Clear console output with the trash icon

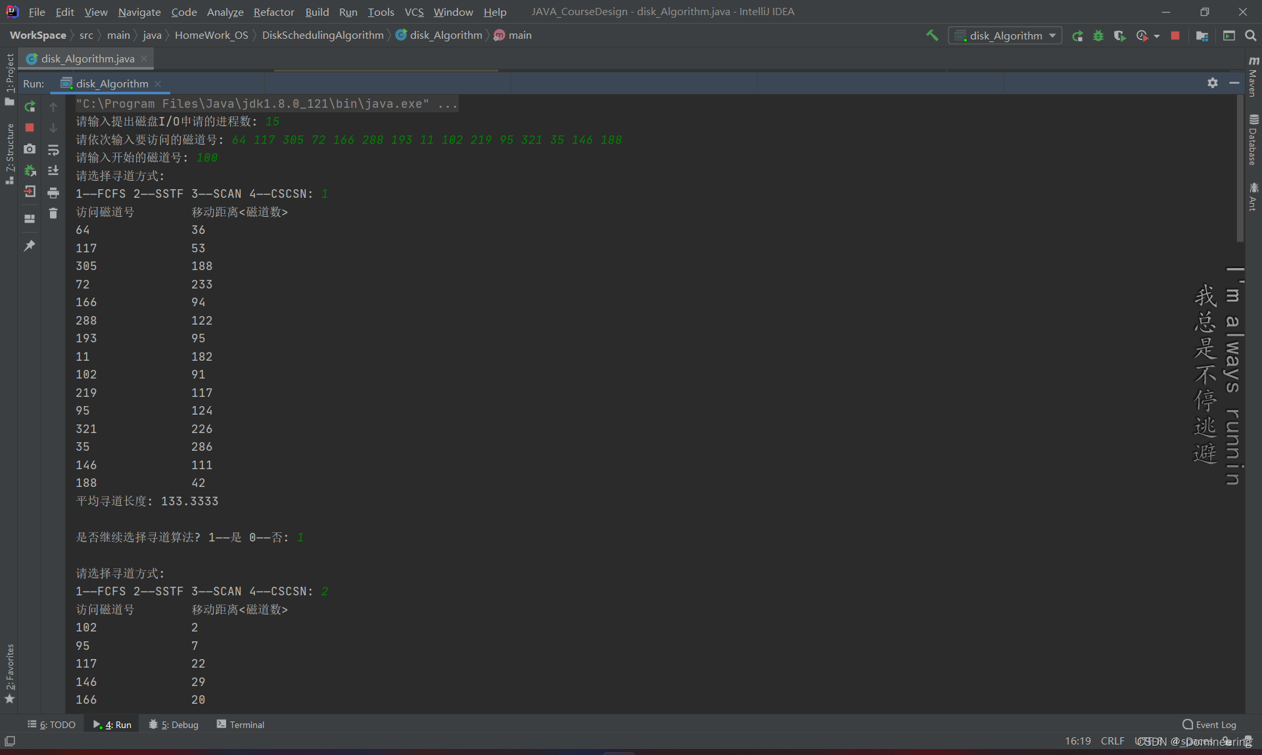pyautogui.click(x=53, y=214)
